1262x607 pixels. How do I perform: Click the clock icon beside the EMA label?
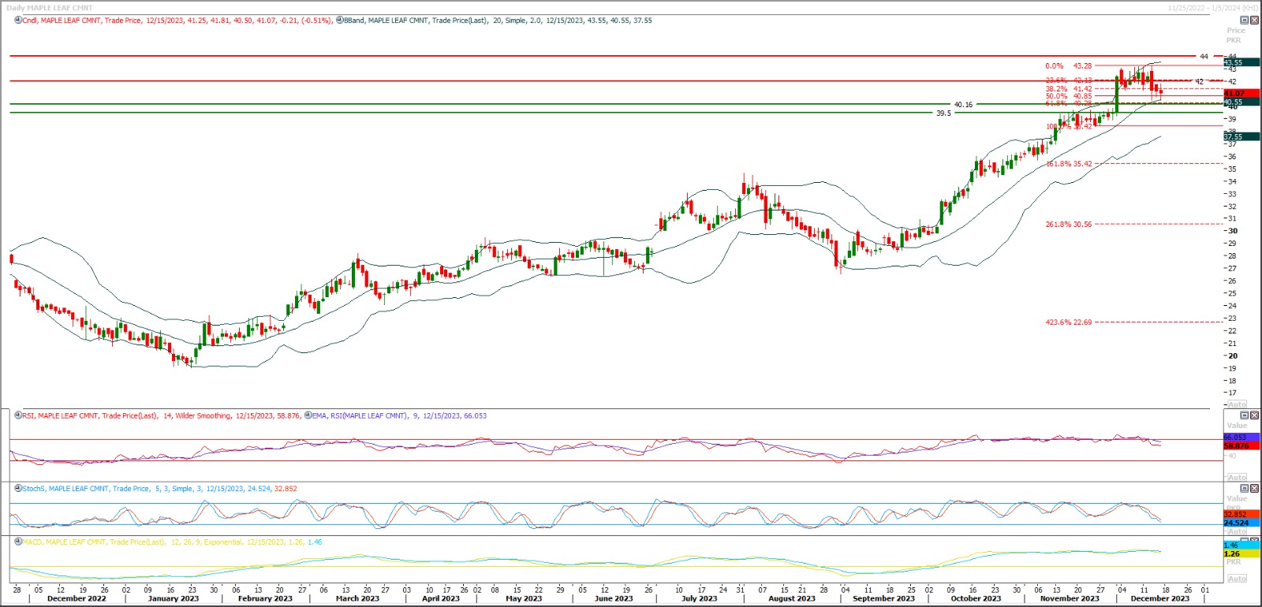308,415
